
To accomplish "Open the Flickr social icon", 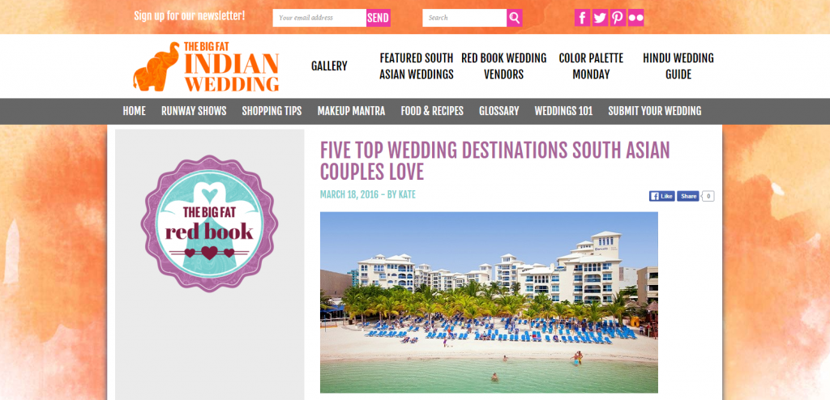I will (x=635, y=18).
